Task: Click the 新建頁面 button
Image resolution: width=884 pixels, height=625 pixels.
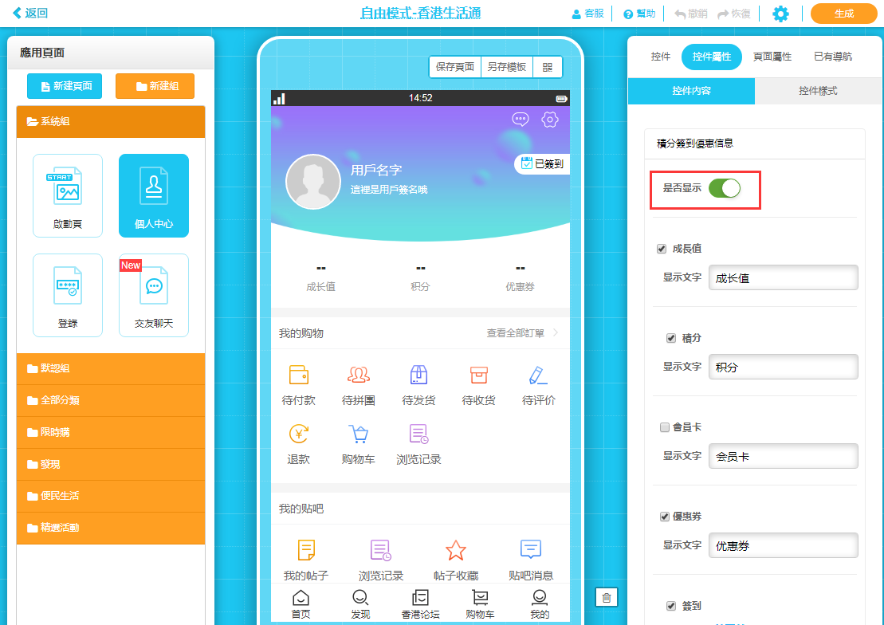Action: click(x=65, y=86)
